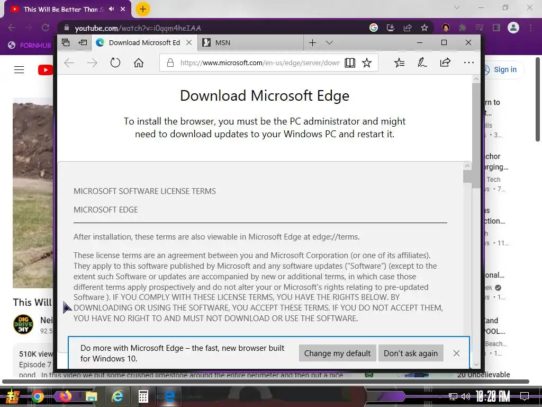The width and height of the screenshot is (542, 407).
Task: Open the YouTube hamburger guide menu
Action: coord(19,70)
